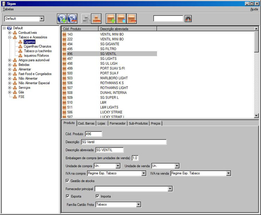The image size is (261, 215).
Task: Click the globe with red minus icon
Action: 72,18
